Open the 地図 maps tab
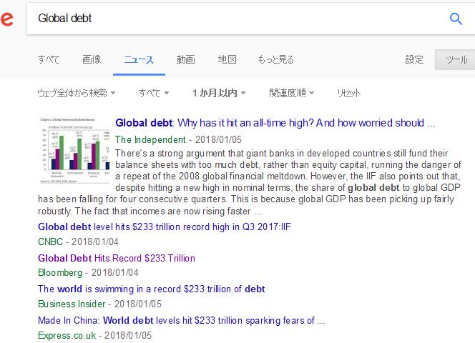This screenshot has width=475, height=343. click(227, 59)
